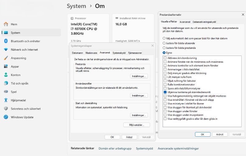
Task: Select Justera för bästa utseende
Action: click(164, 43)
